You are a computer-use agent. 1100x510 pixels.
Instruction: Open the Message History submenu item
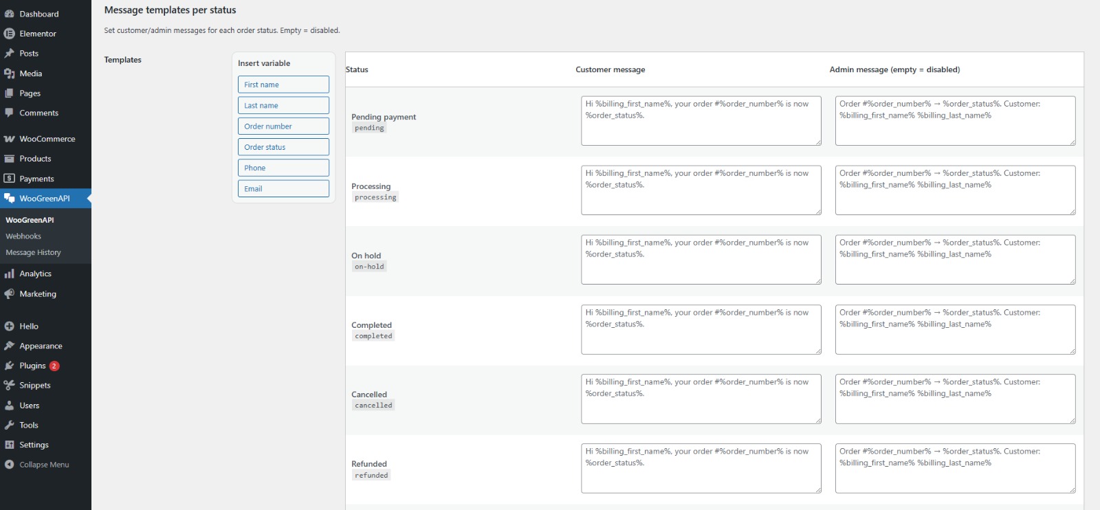[33, 253]
